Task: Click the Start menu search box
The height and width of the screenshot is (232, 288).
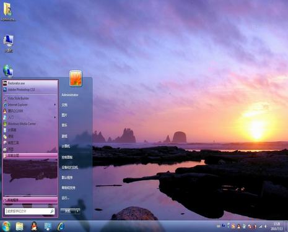Action: coord(30,211)
